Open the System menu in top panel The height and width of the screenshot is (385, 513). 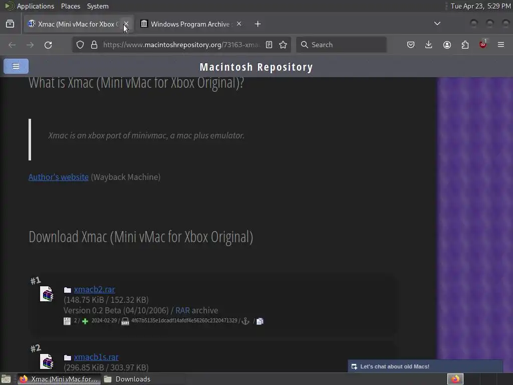pos(98,6)
